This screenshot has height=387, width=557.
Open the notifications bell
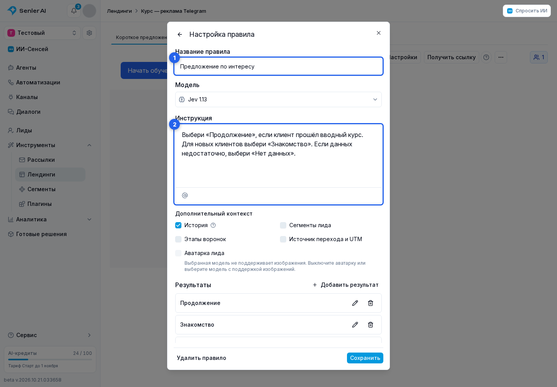coord(74,11)
